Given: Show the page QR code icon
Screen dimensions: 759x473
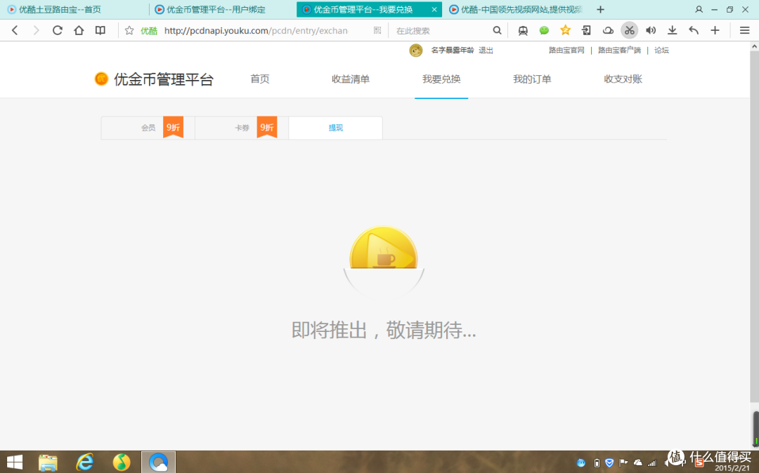Looking at the screenshot, I should point(377,30).
